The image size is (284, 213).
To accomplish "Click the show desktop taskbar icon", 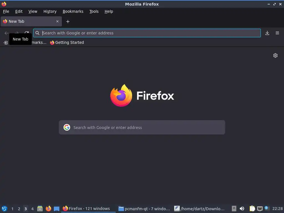I will pos(57,209).
